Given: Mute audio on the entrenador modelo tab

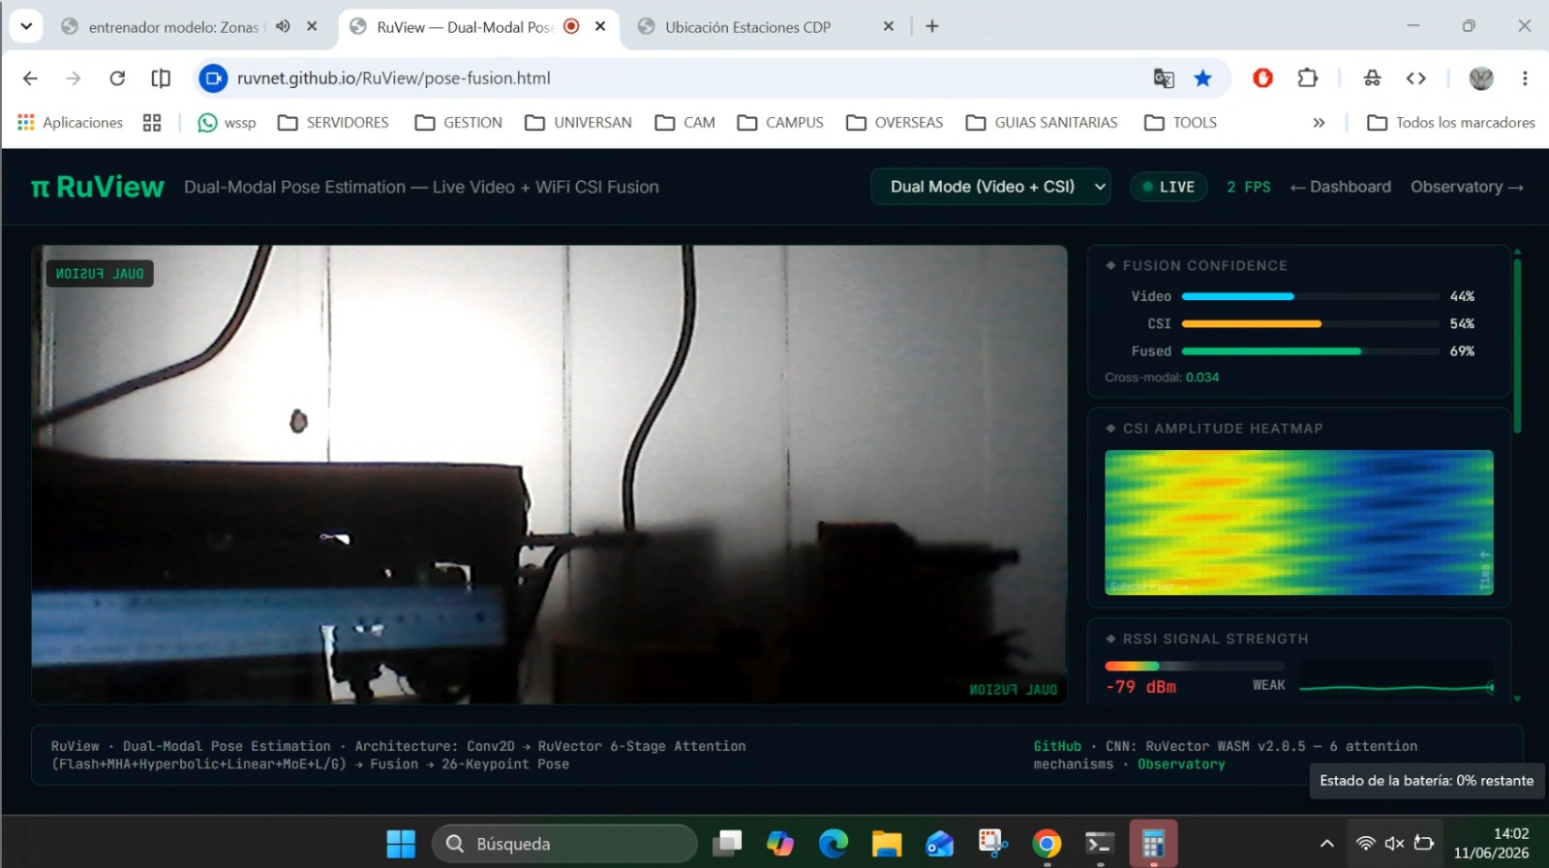Looking at the screenshot, I should (283, 27).
